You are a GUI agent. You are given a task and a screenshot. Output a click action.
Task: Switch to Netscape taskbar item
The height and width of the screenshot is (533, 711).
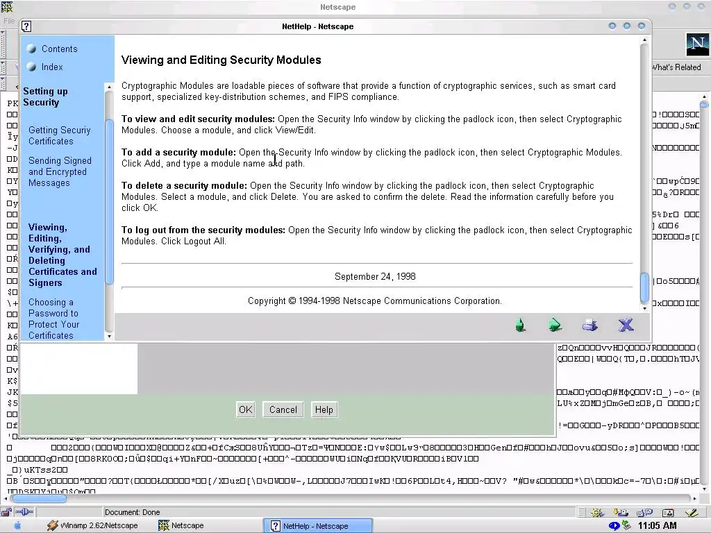pos(181,526)
